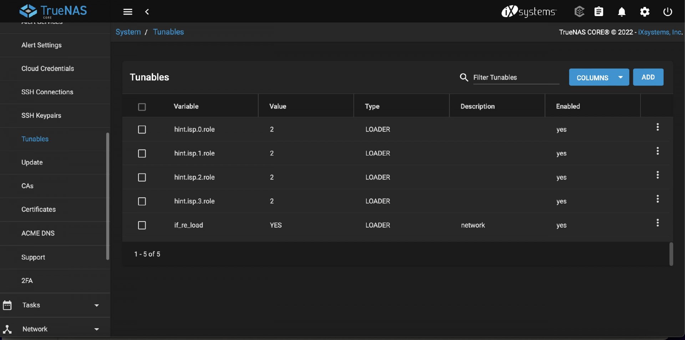Click the Tunables breadcrumb link

point(168,32)
